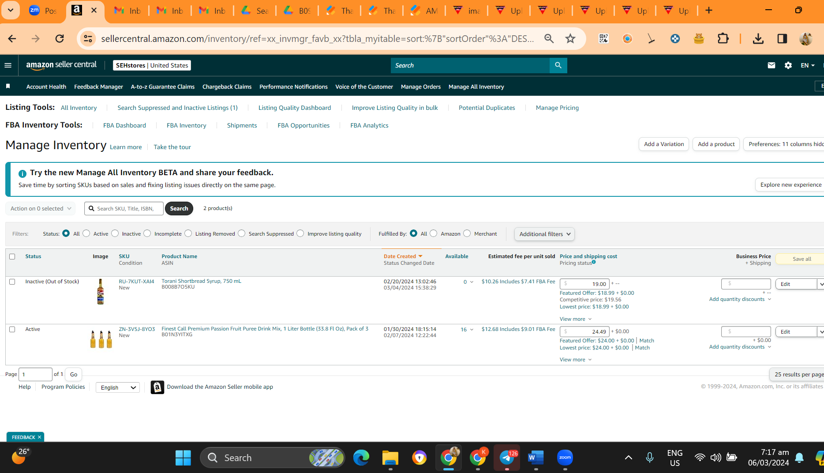The height and width of the screenshot is (473, 824).
Task: Open the FBA Inventory tools link
Action: 187,125
